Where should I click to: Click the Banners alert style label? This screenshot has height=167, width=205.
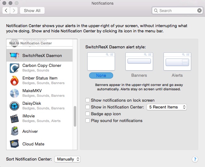click(139, 75)
